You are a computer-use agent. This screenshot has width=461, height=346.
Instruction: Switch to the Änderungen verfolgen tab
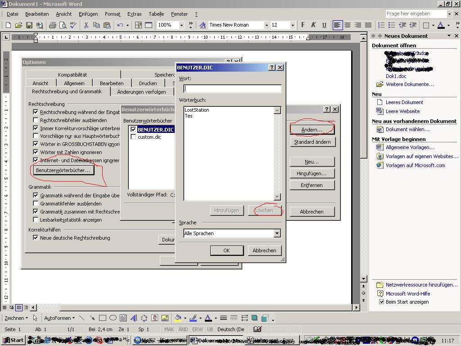[141, 92]
